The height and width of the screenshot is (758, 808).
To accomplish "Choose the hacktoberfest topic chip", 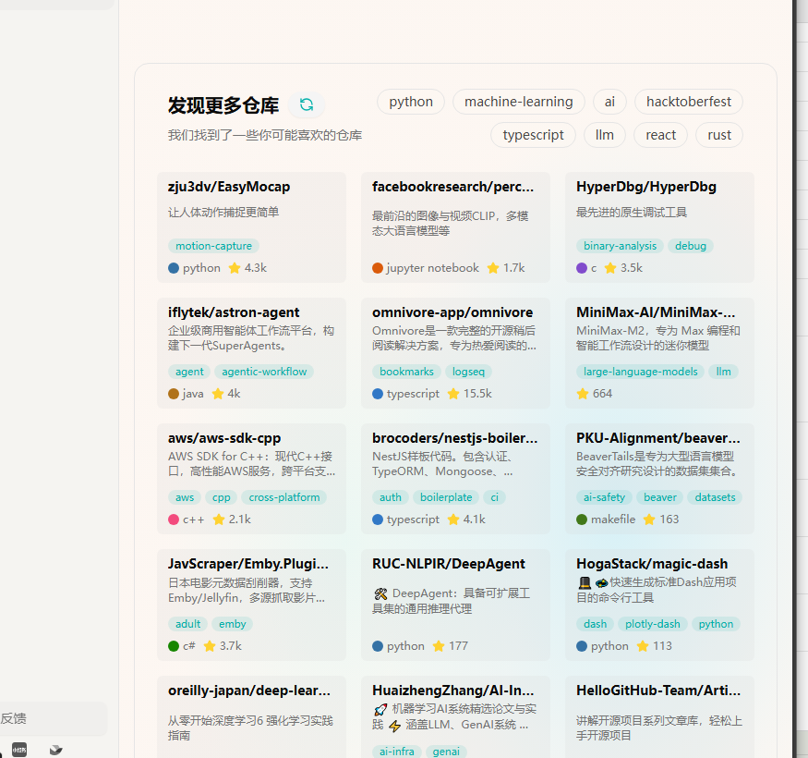I will click(x=688, y=102).
